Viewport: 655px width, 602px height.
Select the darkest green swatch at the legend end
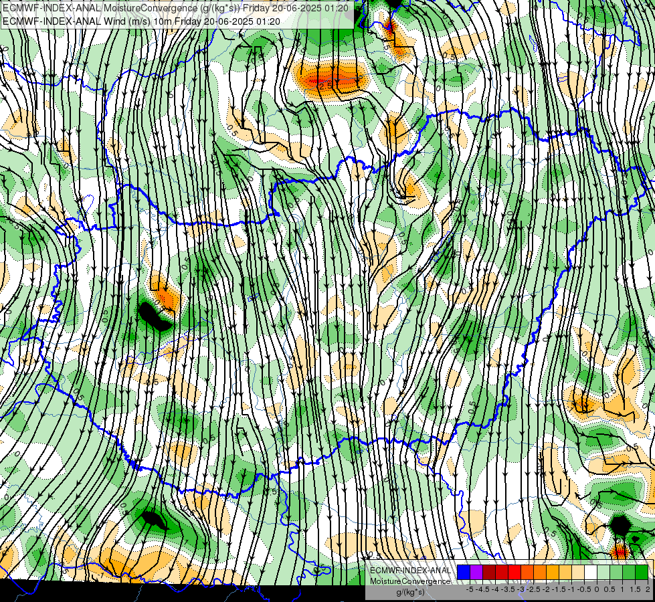pos(642,572)
